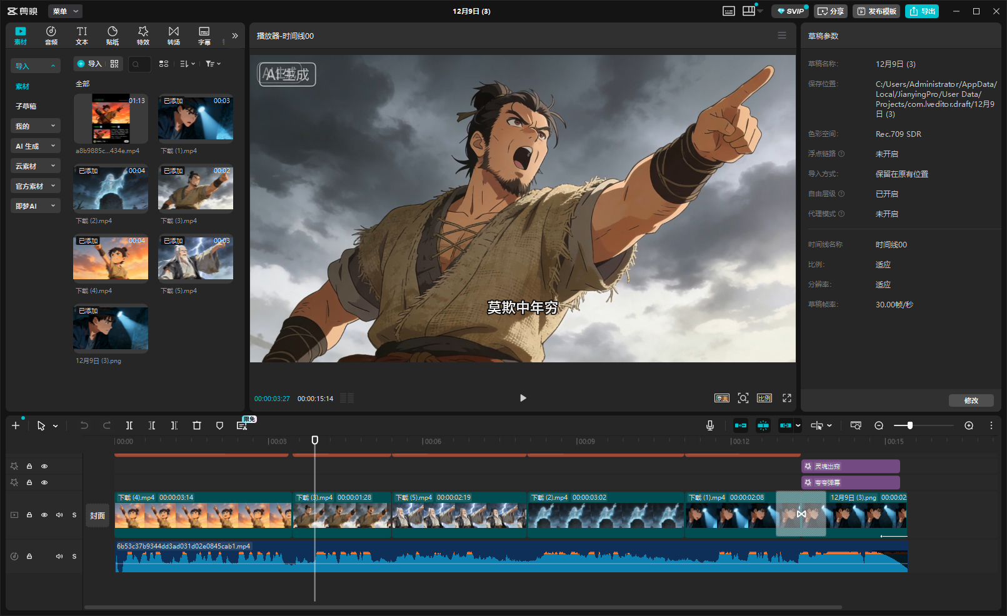Viewport: 1007px width, 616px height.
Task: Click the 修改 modify button in draft parameters
Action: (x=971, y=400)
